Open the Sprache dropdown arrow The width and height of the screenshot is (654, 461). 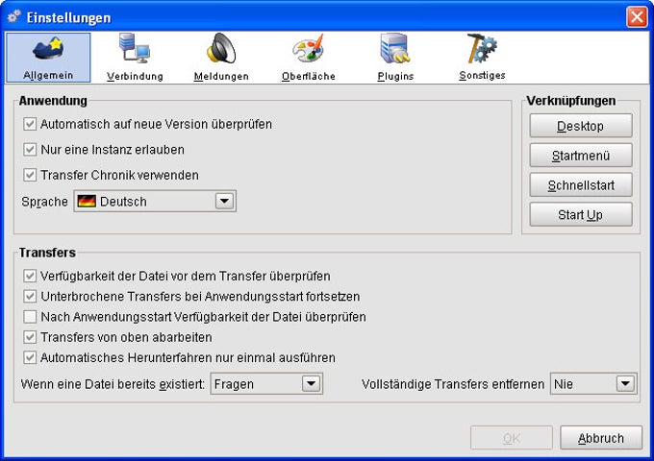pyautogui.click(x=224, y=201)
